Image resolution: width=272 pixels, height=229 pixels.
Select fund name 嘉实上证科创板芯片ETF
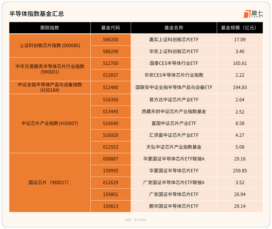174,40
